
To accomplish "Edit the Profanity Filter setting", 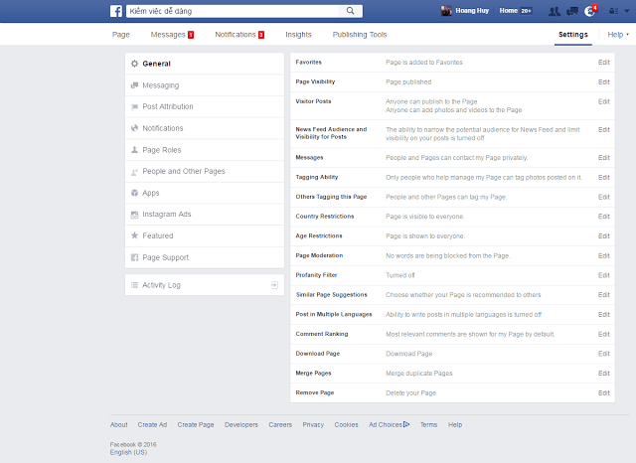I will click(603, 275).
